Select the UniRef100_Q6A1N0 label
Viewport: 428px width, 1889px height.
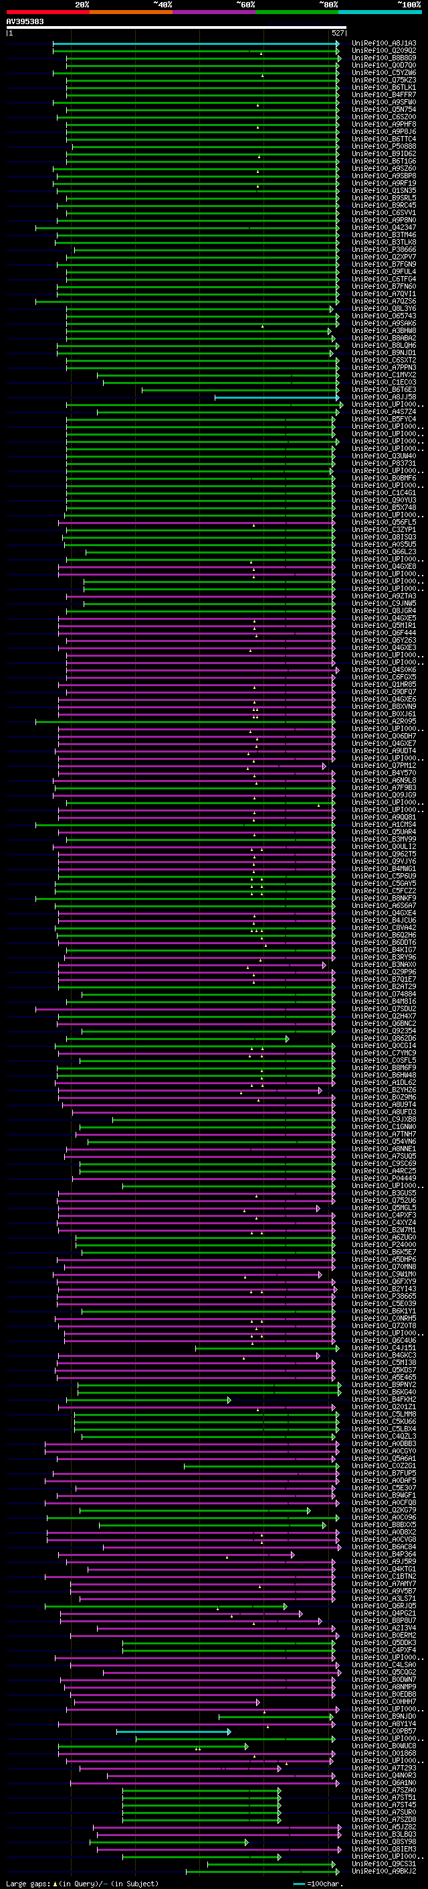click(x=384, y=1782)
